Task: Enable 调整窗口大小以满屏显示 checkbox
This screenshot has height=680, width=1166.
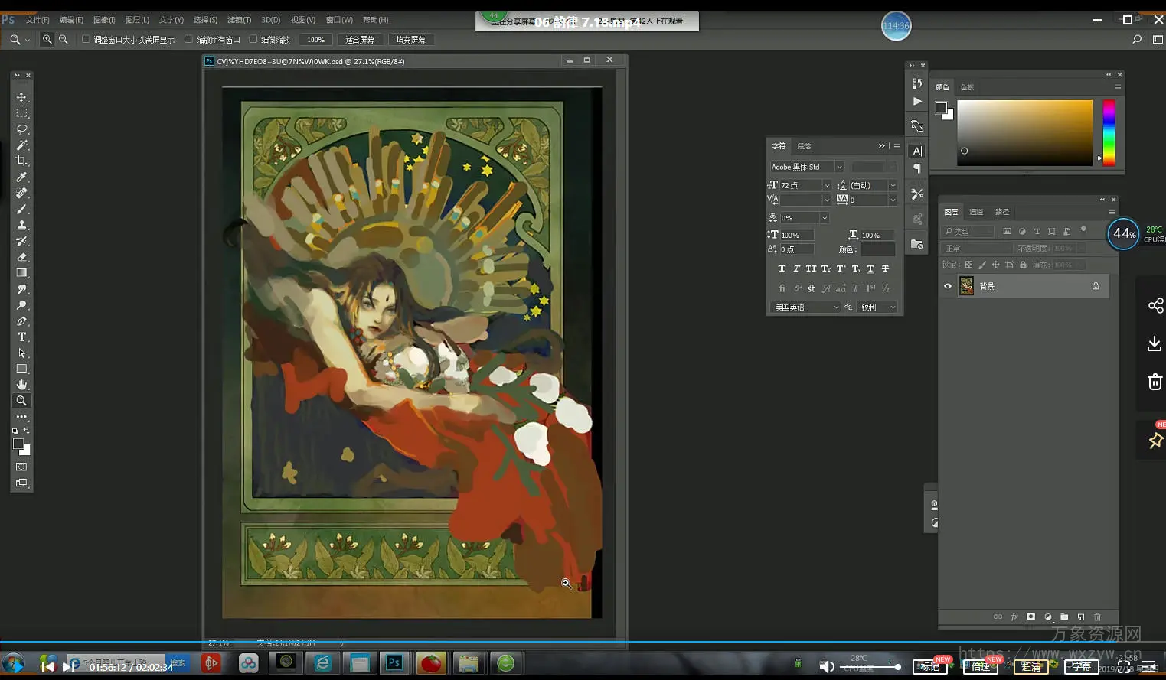Action: (86, 40)
